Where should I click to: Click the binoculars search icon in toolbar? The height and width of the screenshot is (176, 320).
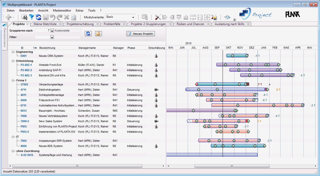point(25,17)
